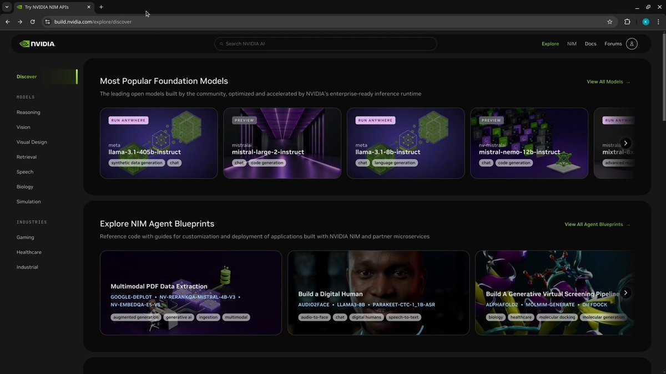Open the tab search dropdown arrow

pyautogui.click(x=7, y=7)
